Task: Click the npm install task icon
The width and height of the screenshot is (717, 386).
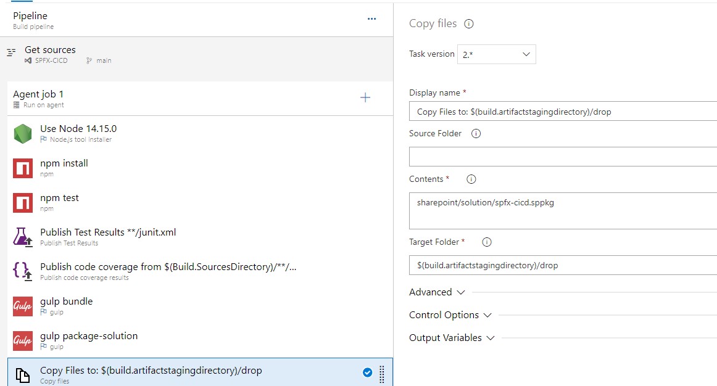Action: coord(23,168)
